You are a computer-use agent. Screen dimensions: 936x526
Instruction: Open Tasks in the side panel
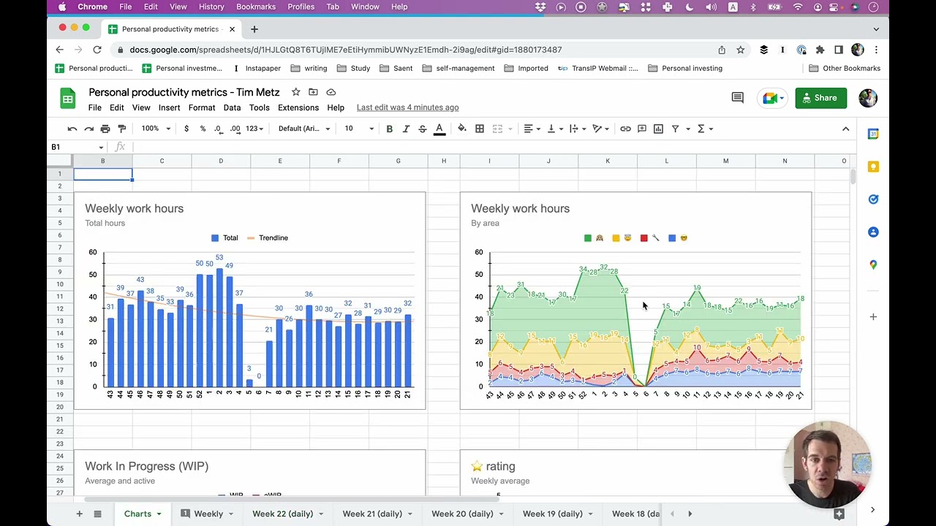point(873,199)
